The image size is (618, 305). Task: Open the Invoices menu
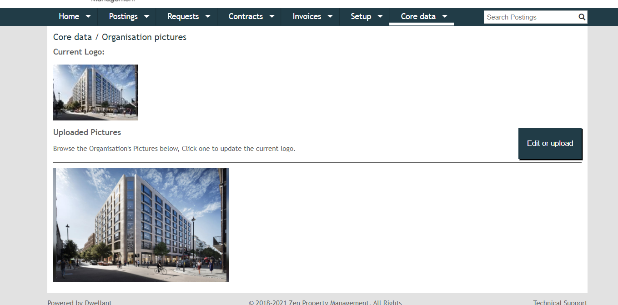[307, 16]
